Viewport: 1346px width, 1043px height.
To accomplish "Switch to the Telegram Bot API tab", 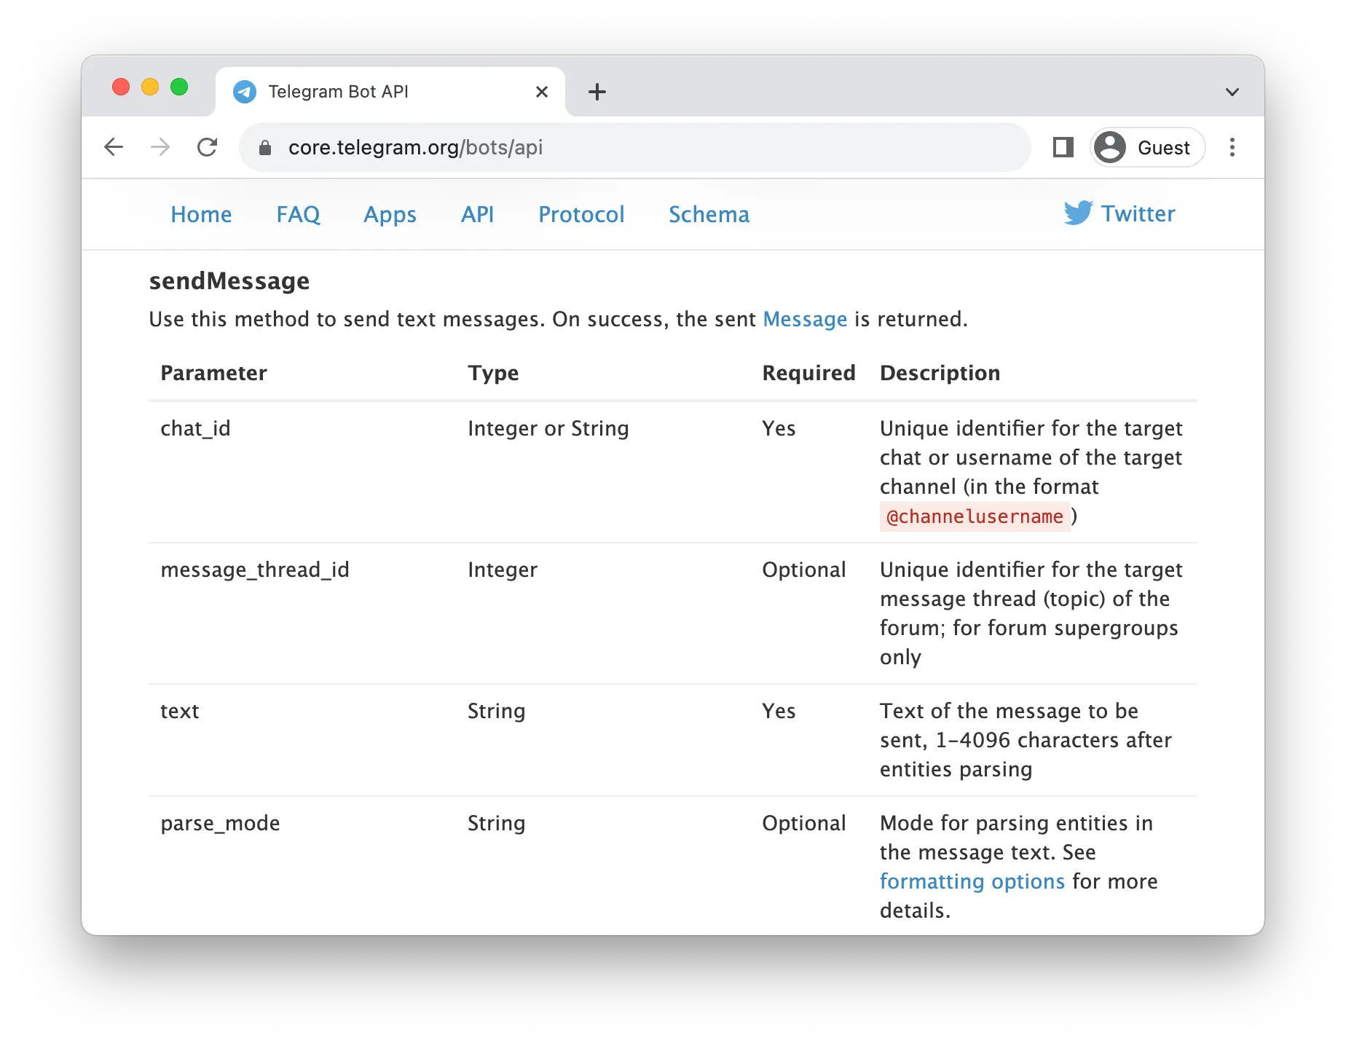I will [364, 91].
